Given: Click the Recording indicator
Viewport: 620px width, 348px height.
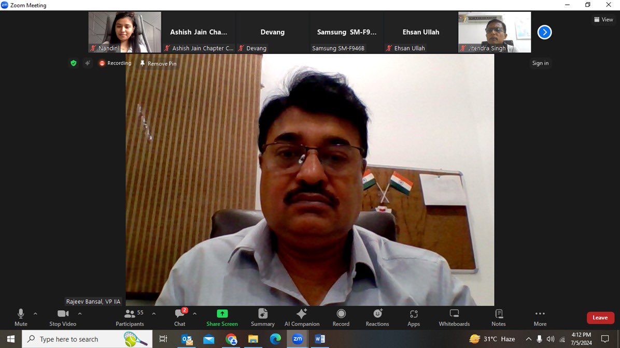Looking at the screenshot, I should click(115, 63).
